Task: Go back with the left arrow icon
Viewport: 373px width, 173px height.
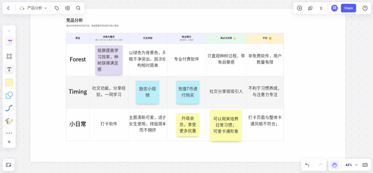Action: pos(8,8)
